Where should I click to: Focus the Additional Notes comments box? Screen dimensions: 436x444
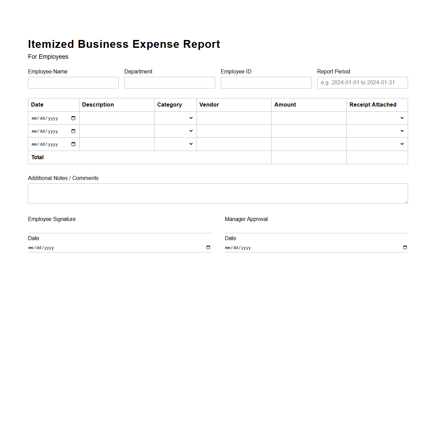[x=218, y=193]
